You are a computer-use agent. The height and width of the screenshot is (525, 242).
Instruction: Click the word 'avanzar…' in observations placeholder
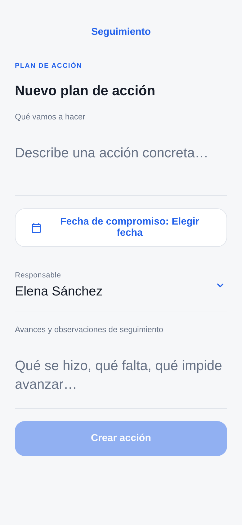46,384
